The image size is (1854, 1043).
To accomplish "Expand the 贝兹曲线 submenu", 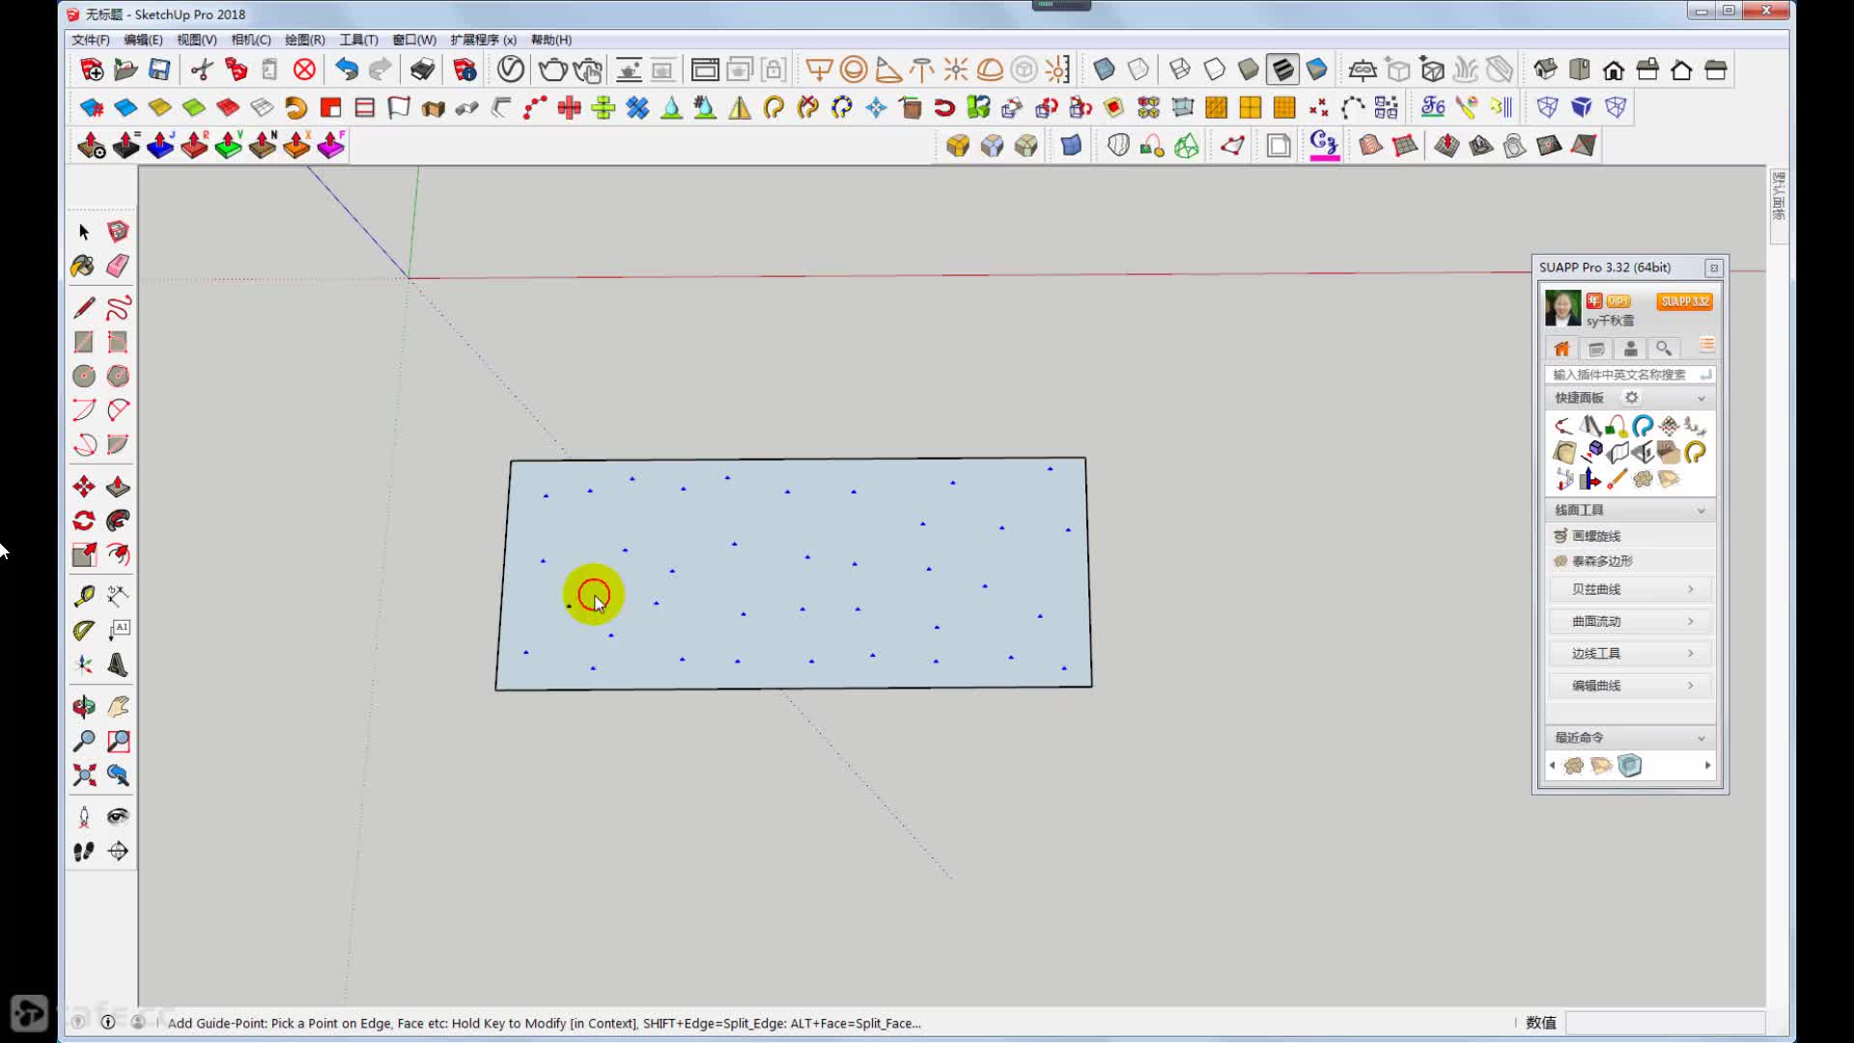I will pyautogui.click(x=1630, y=589).
